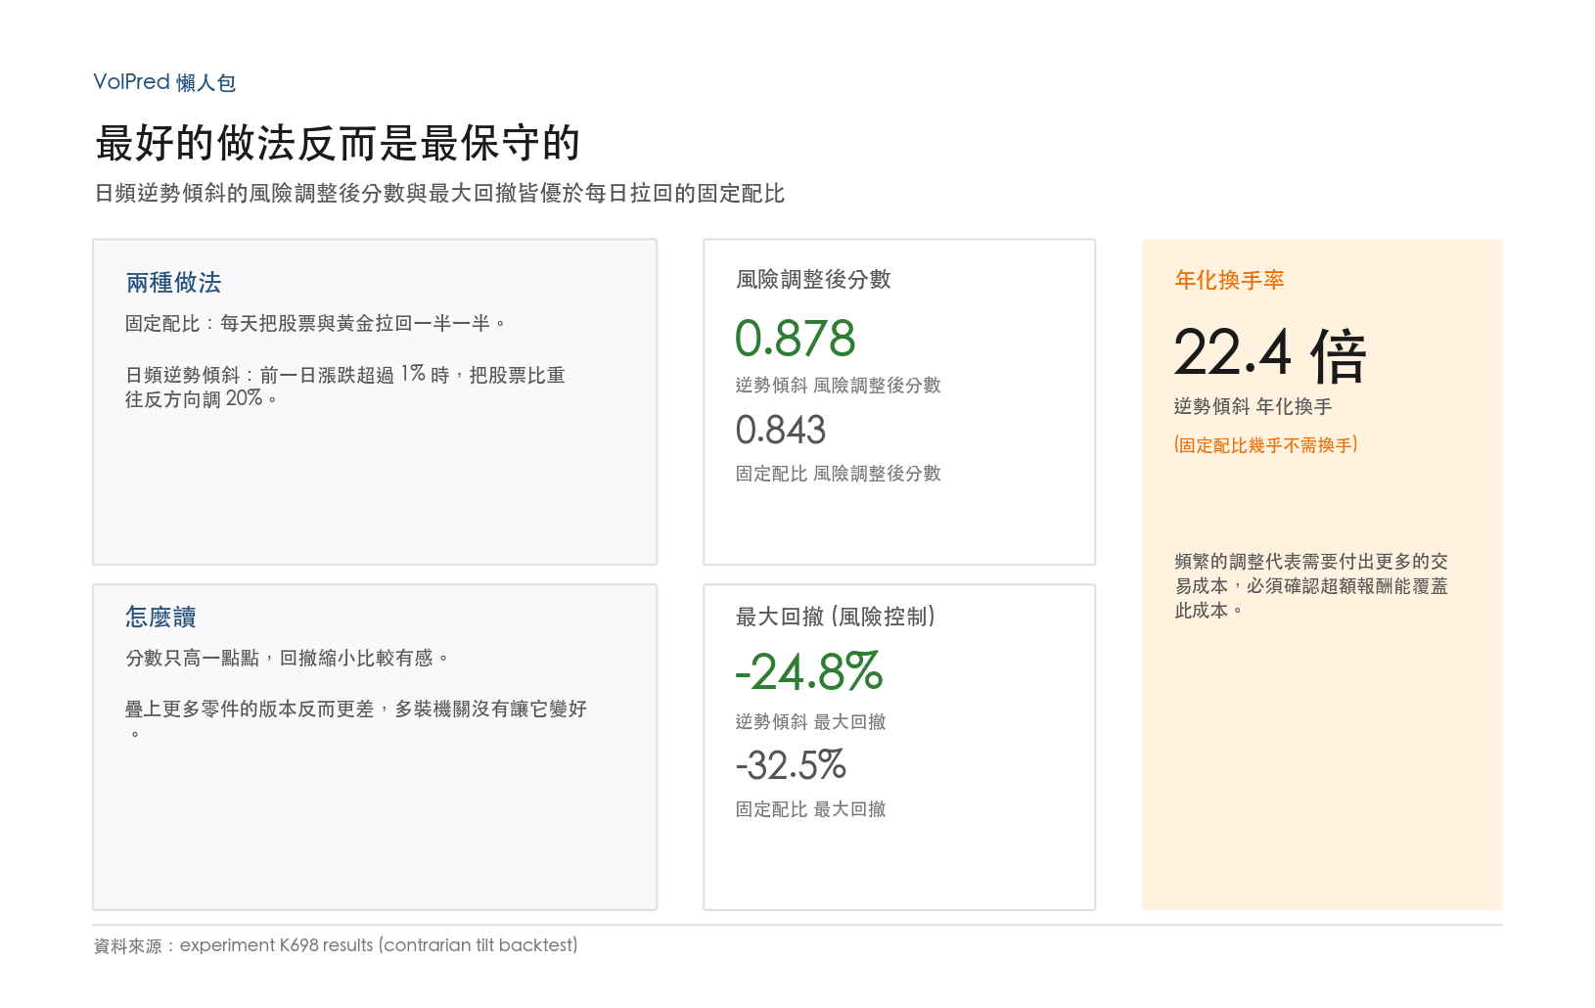Image resolution: width=1595 pixels, height=1008 pixels.
Task: Click the 0.843 fixed allocation score
Action: tap(780, 430)
